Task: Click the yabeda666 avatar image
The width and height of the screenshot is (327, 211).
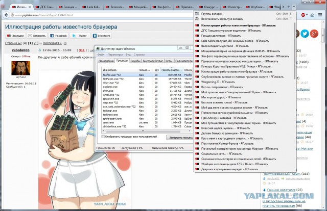Action: 20,68
